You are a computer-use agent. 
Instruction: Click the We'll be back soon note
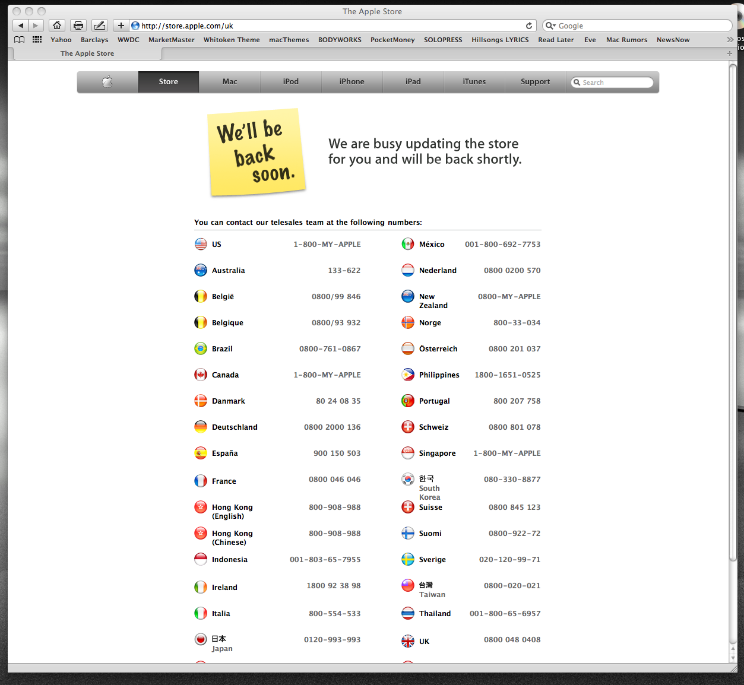[x=257, y=152]
